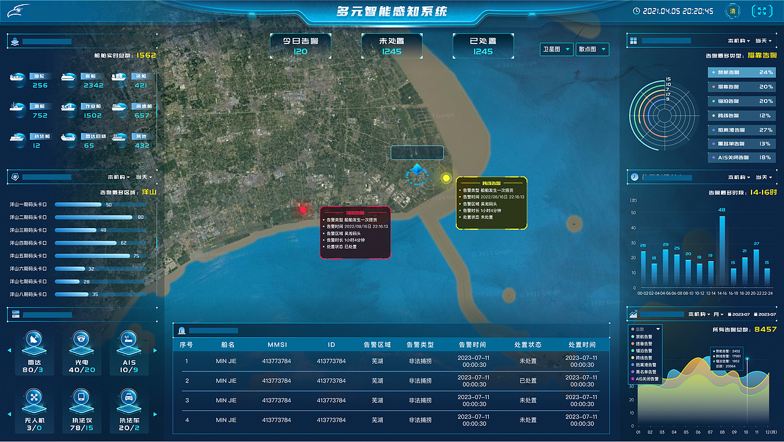Select the 已处置 tab showing 1245
Viewport: 784px width, 442px height.
pyautogui.click(x=483, y=46)
